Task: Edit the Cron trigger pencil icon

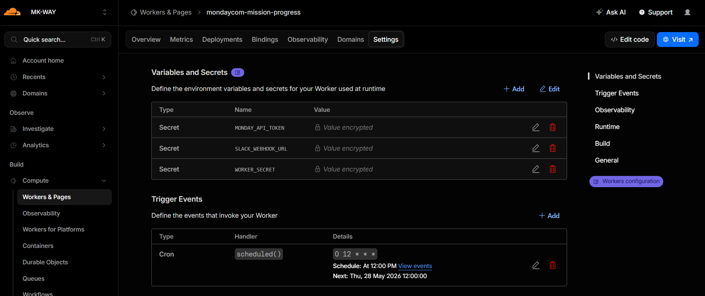Action: pos(536,265)
